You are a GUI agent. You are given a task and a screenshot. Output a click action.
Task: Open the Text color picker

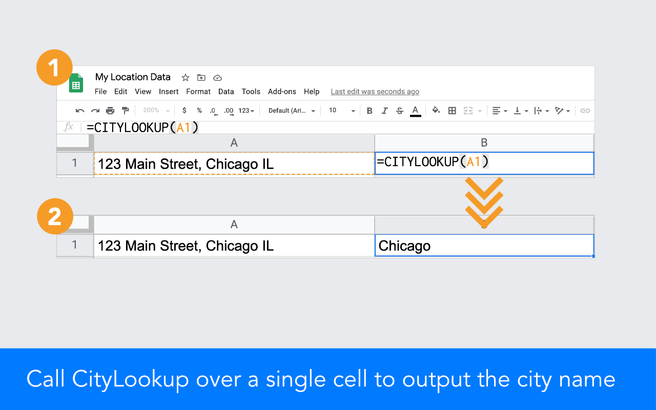click(x=415, y=110)
